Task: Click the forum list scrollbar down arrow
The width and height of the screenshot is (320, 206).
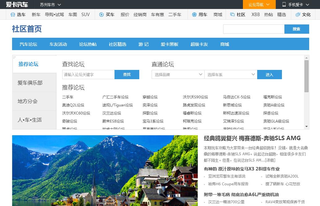Action: click(x=306, y=127)
